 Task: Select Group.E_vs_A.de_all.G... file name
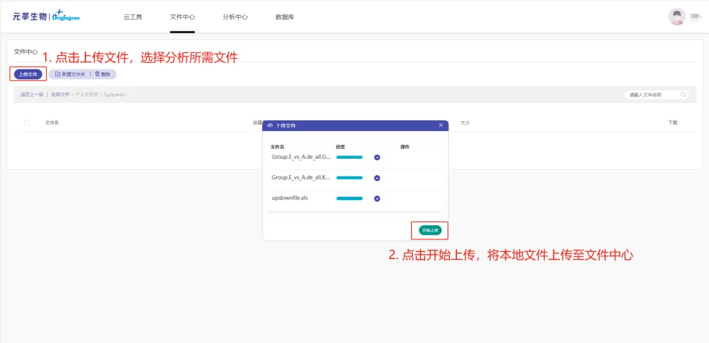pyautogui.click(x=301, y=157)
